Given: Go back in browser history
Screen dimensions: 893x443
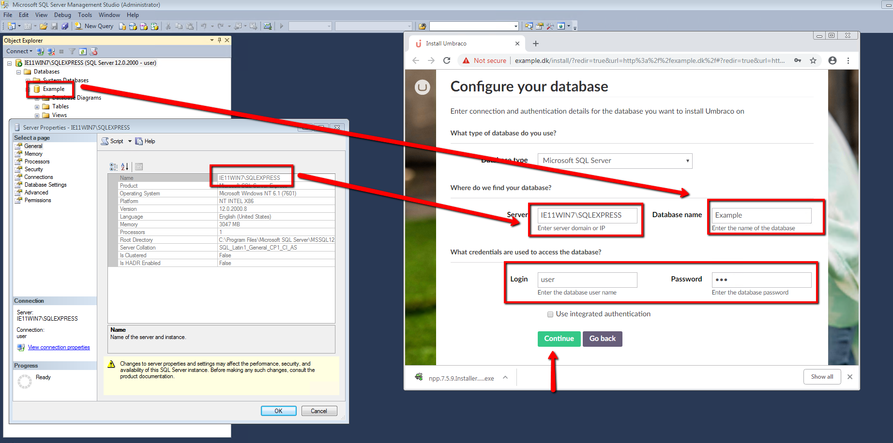Looking at the screenshot, I should tap(416, 60).
